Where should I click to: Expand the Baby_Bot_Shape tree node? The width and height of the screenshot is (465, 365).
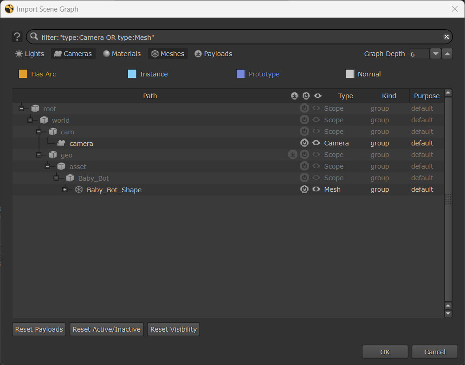click(x=65, y=189)
